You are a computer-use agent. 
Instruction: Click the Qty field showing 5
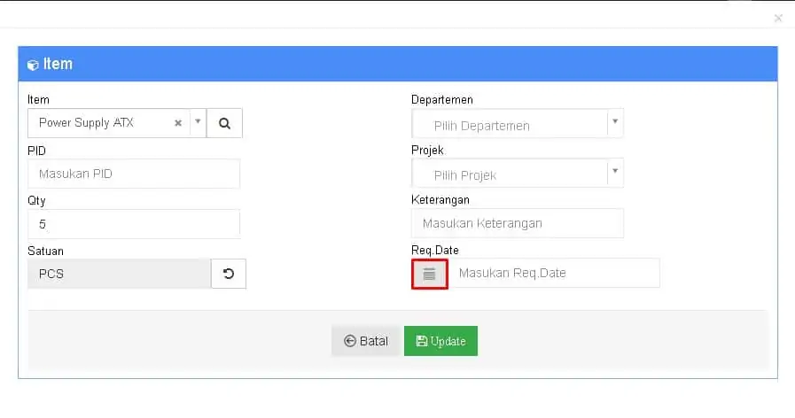(134, 224)
